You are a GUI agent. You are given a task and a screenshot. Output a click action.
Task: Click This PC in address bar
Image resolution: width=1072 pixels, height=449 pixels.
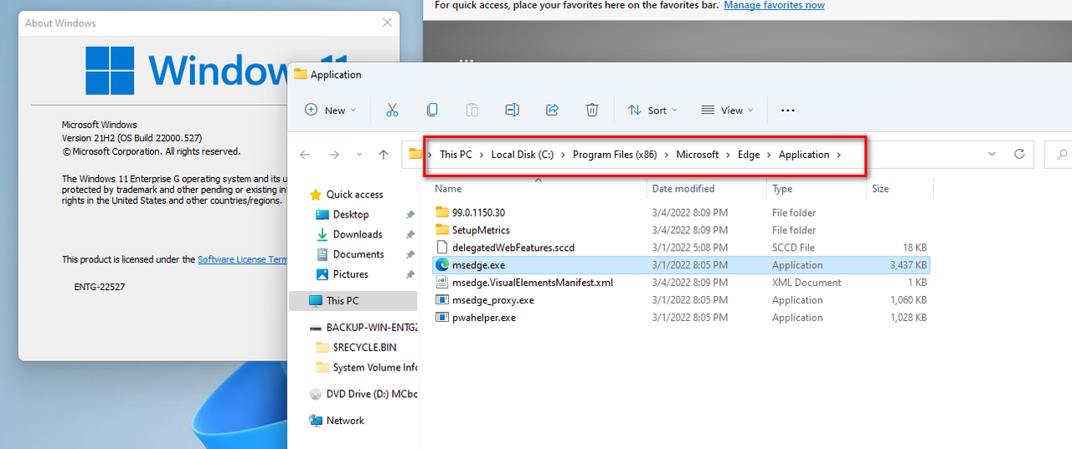456,155
